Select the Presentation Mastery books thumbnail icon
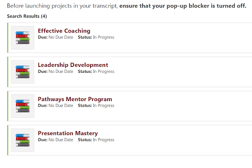Screen dimensions: 252x168 tap(23, 140)
